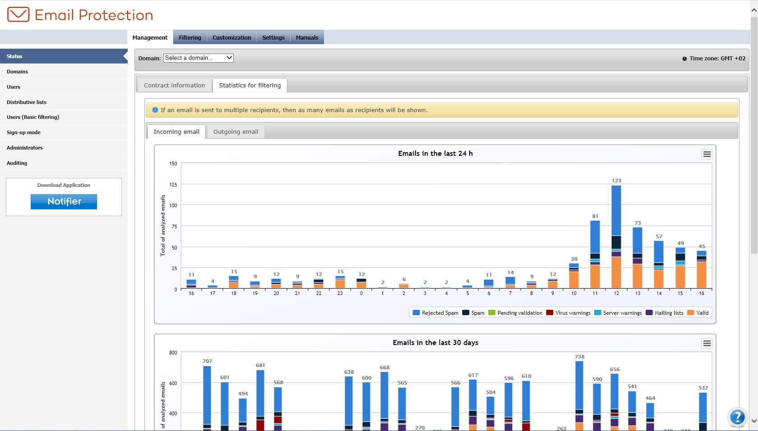Click the info icon in yellow notice

[x=155, y=110]
